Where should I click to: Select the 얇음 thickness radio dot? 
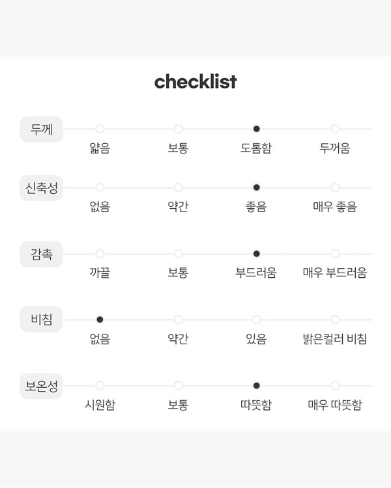point(100,129)
